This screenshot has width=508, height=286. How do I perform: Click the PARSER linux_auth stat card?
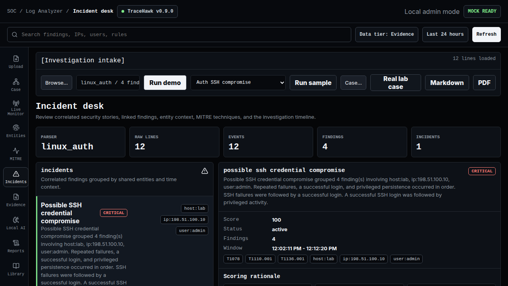pyautogui.click(x=81, y=142)
